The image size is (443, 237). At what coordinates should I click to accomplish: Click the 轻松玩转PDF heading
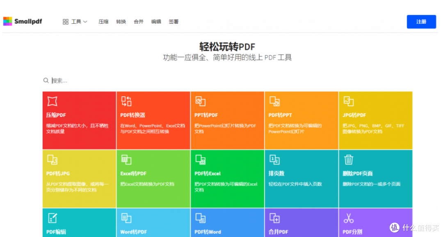[x=227, y=47]
